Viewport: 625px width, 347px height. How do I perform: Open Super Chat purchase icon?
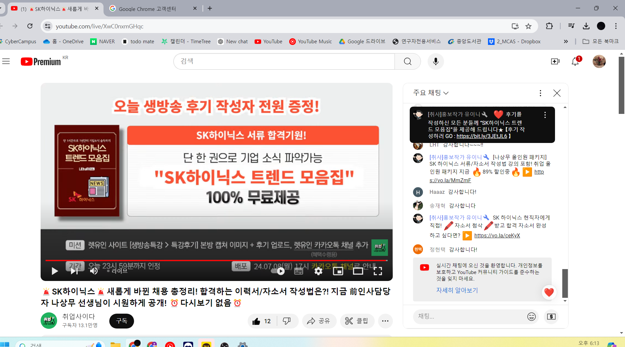pyautogui.click(x=551, y=317)
